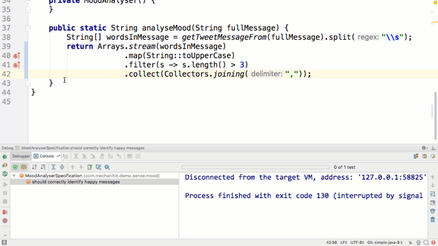This screenshot has height=246, width=438.
Task: Open the LF line separator dropdown
Action: click(344, 243)
